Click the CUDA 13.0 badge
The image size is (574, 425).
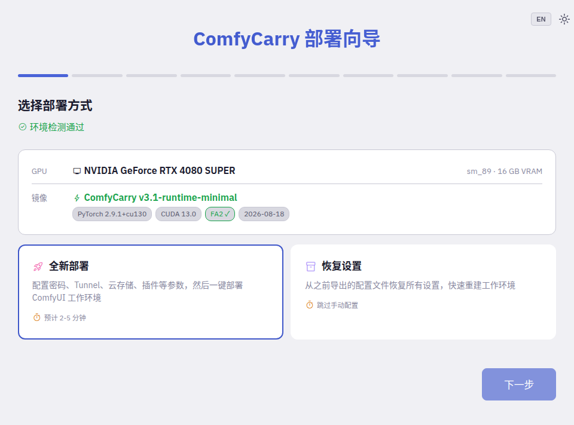[178, 214]
